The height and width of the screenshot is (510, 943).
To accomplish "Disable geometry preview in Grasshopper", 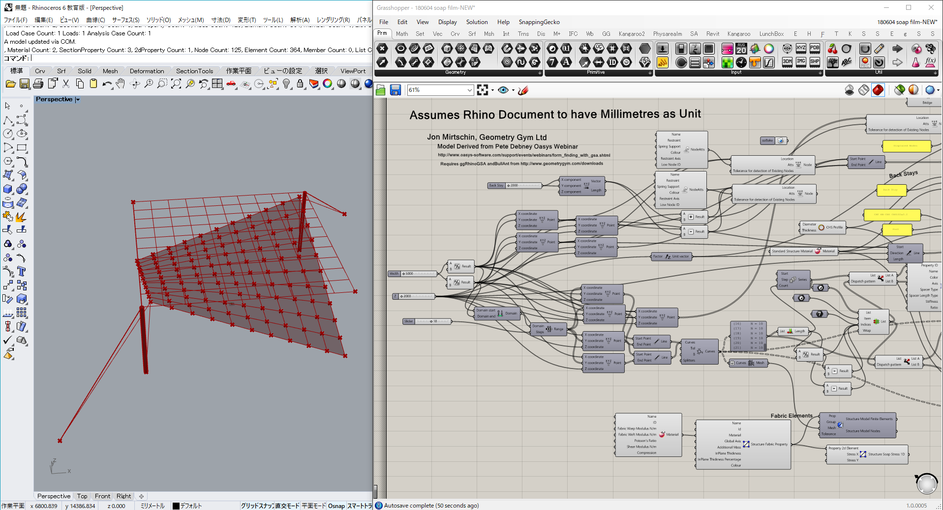I will [x=850, y=90].
